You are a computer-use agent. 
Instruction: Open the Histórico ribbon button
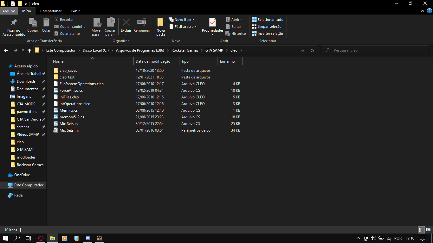(x=236, y=34)
